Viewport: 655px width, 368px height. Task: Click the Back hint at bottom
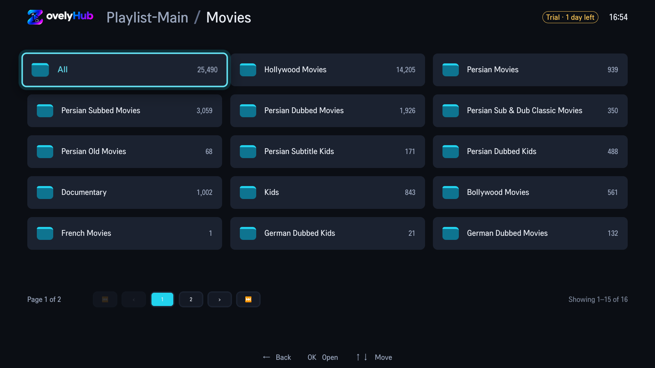(277, 357)
